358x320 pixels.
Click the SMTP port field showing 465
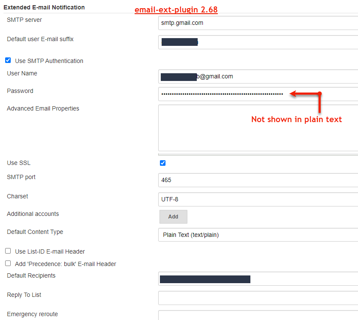pyautogui.click(x=257, y=180)
